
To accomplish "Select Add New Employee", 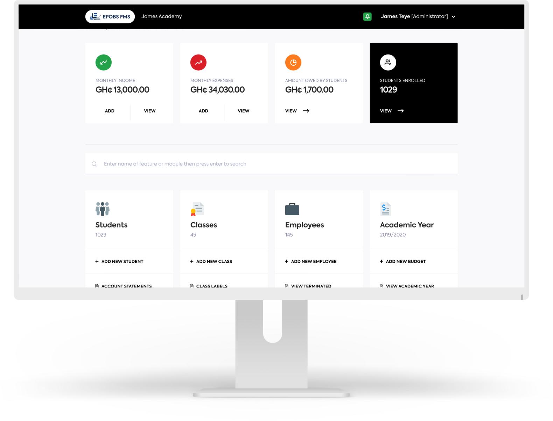I will pos(313,261).
